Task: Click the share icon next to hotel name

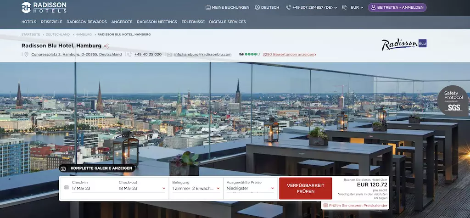Action: coord(106,46)
